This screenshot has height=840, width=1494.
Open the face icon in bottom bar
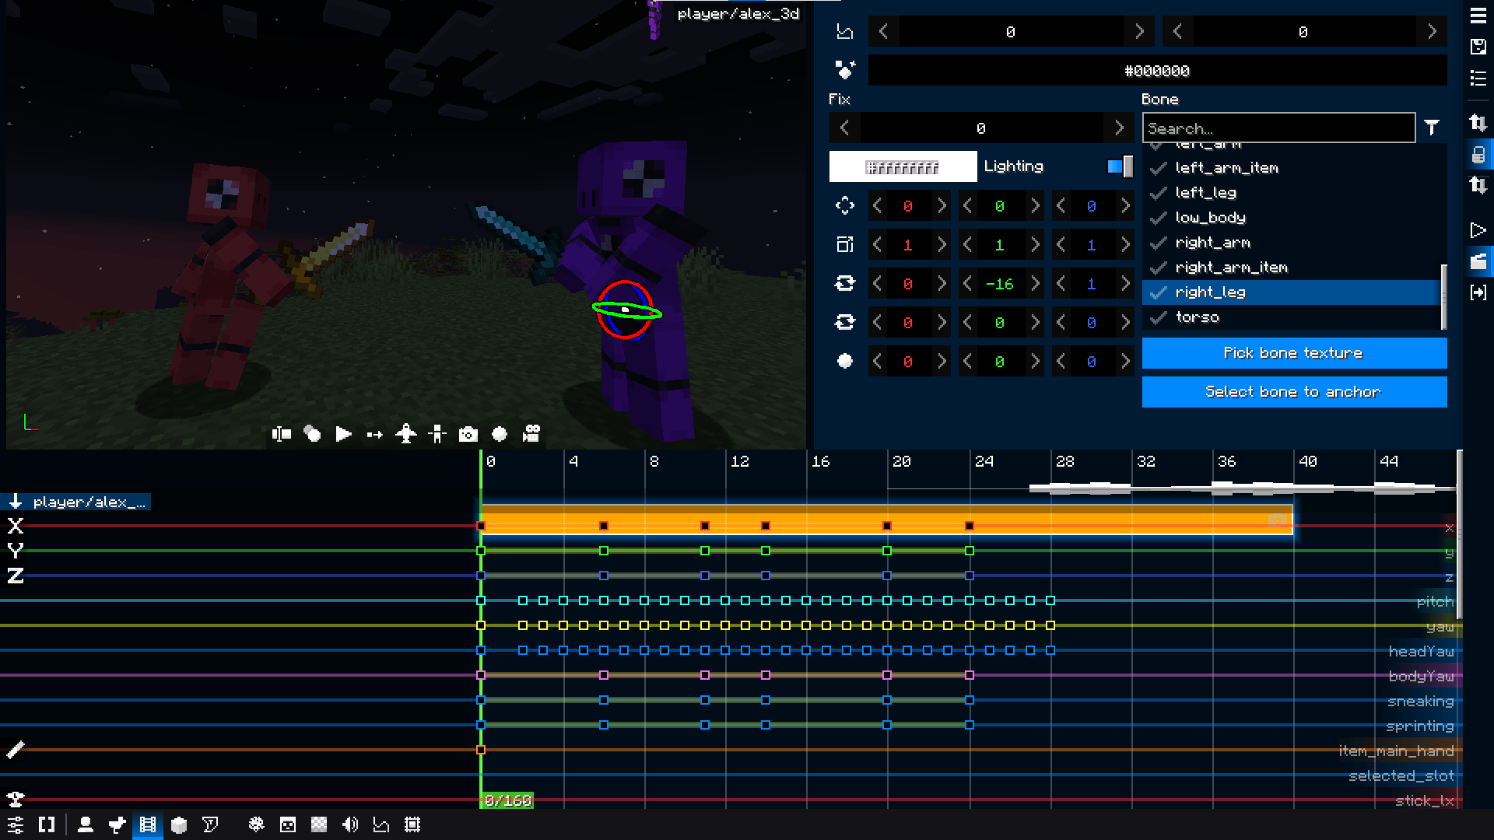288,824
